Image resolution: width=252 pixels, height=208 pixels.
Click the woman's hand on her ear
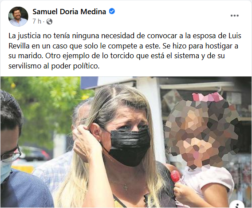tap(86, 140)
